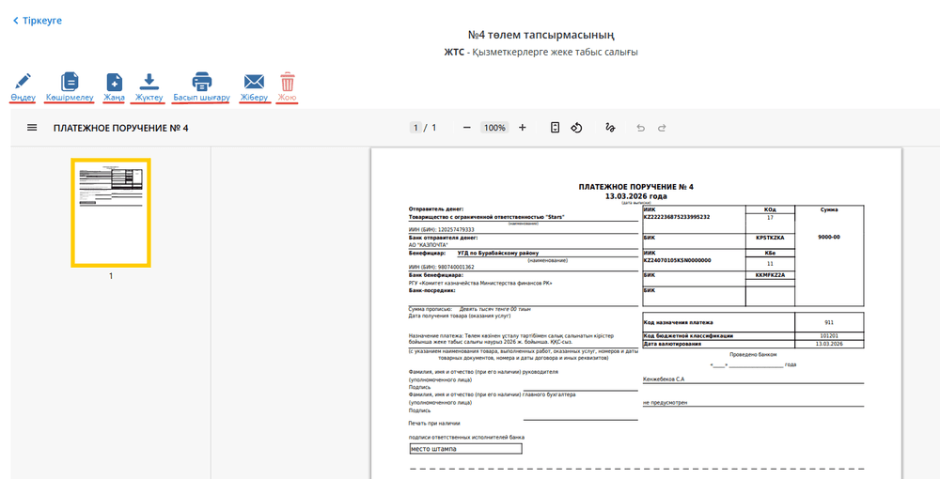940x479 pixels.
Task: Click the Көшірмелеу (copy) document icon
Action: (70, 82)
